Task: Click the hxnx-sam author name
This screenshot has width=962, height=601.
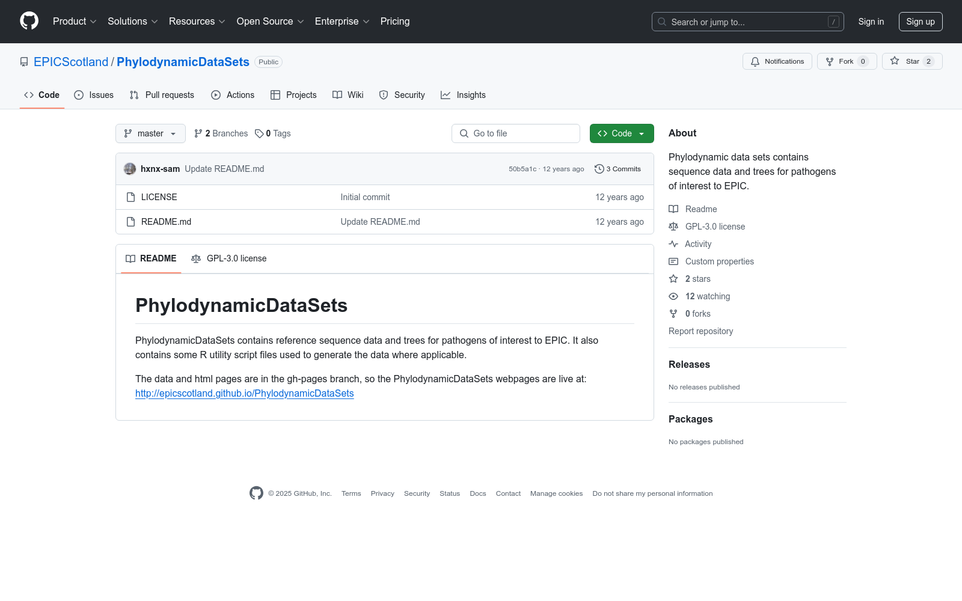Action: pyautogui.click(x=160, y=169)
